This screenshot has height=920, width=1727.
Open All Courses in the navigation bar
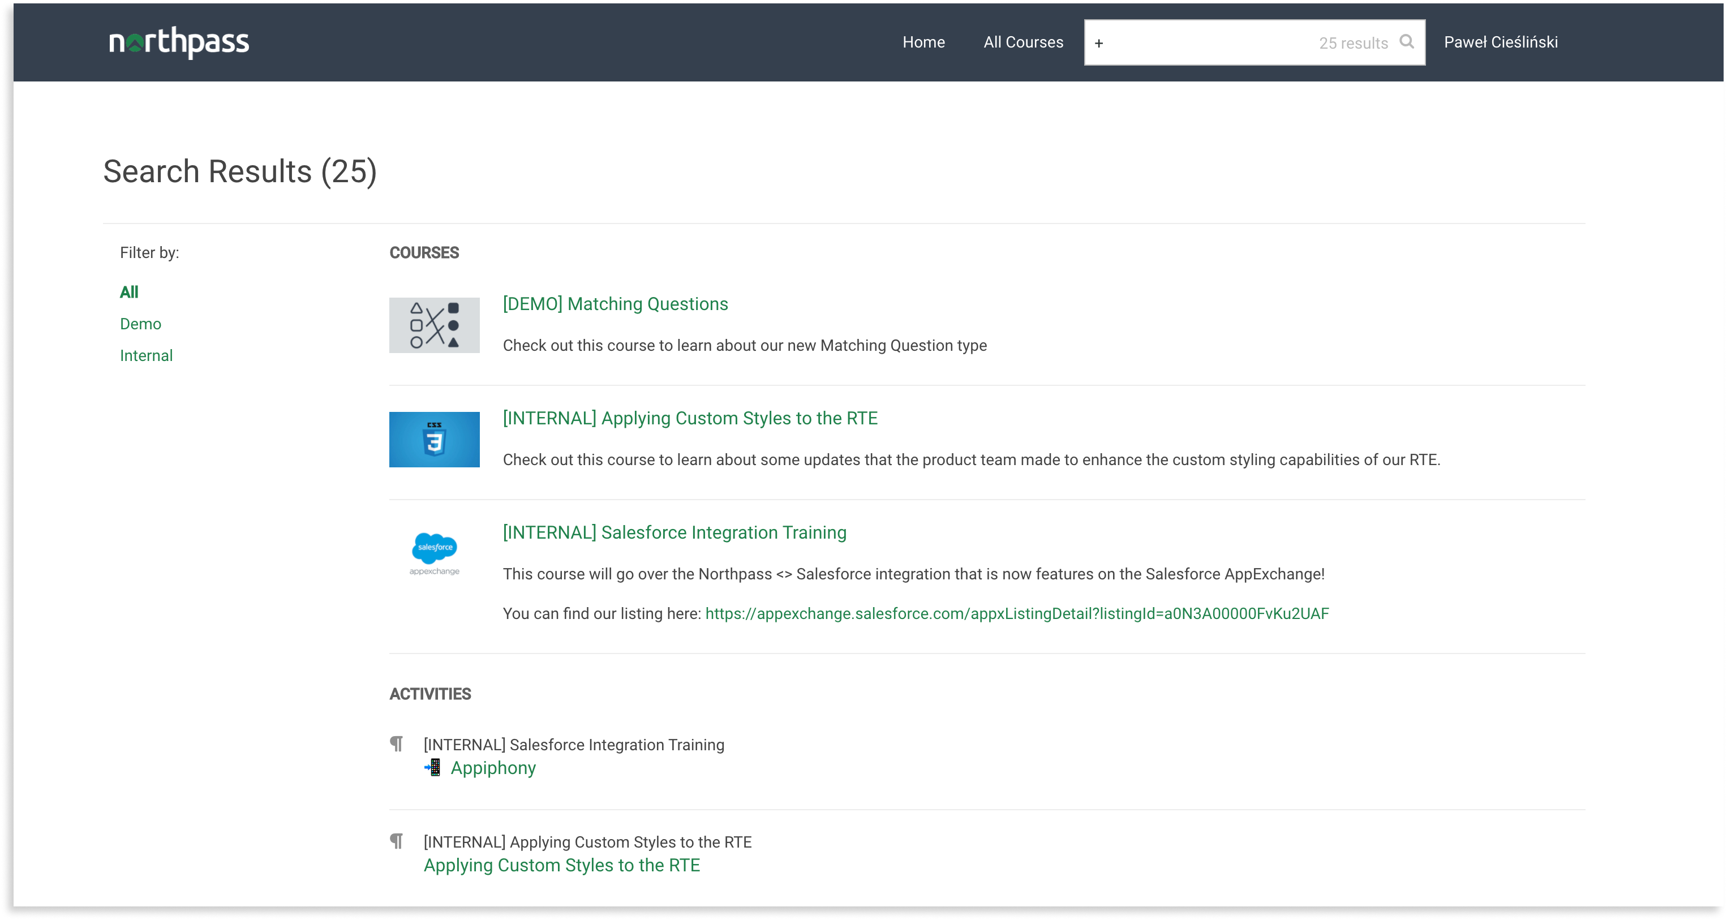[x=1023, y=42]
